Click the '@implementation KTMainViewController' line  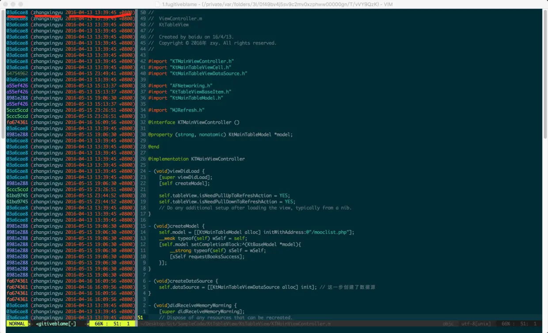(196, 159)
